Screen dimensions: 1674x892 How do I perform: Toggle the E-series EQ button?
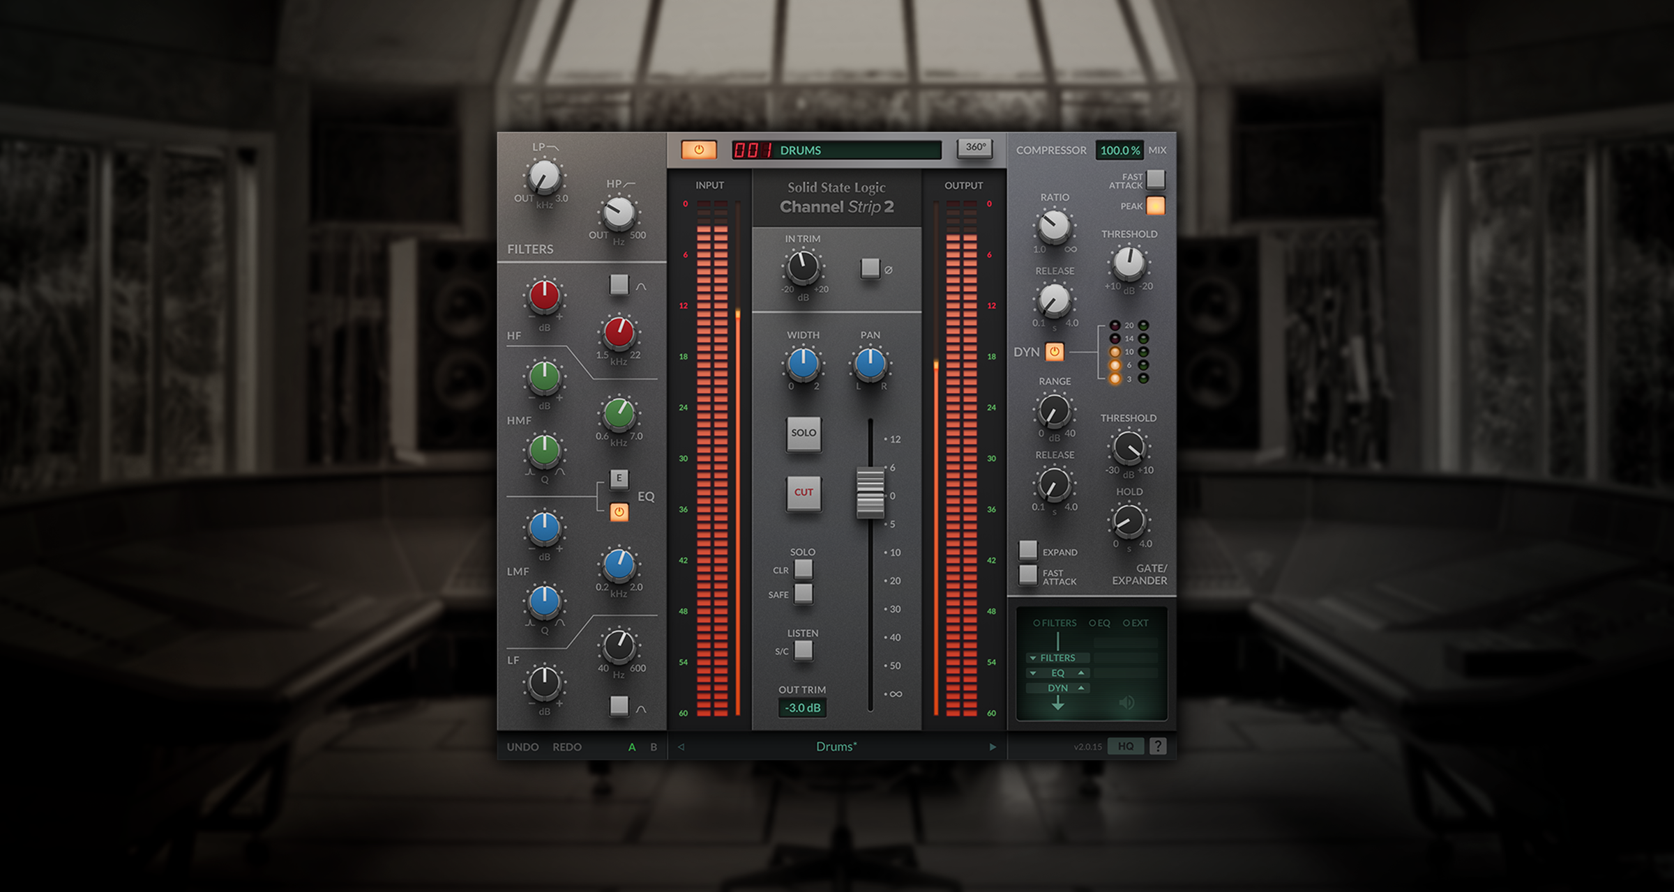point(619,478)
